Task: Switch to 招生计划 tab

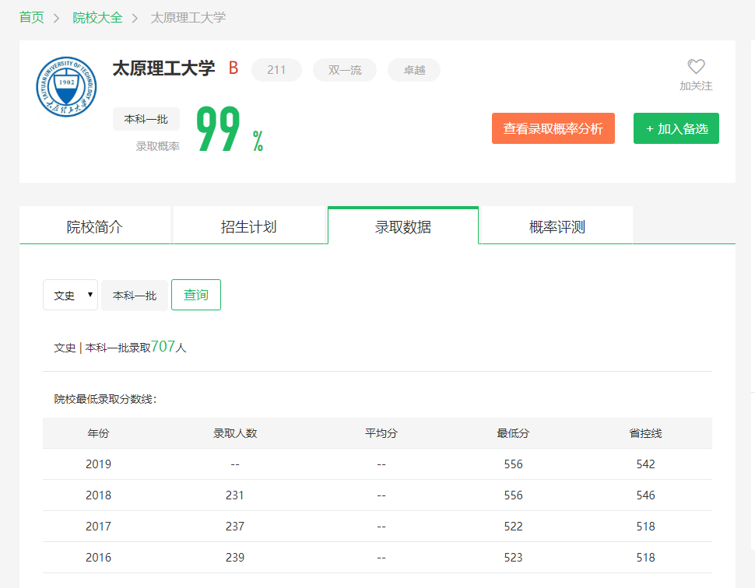Action: pyautogui.click(x=249, y=226)
